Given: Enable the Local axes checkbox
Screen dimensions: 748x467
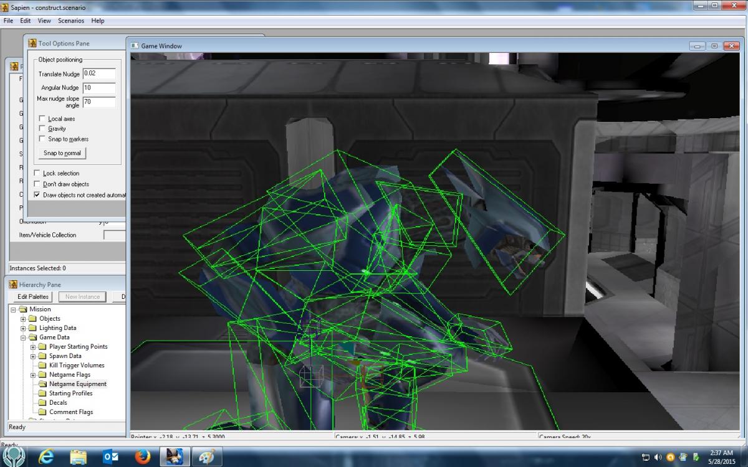Looking at the screenshot, I should point(42,119).
